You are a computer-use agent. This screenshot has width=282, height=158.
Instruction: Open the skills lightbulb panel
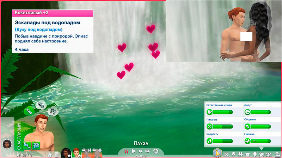coord(233,154)
